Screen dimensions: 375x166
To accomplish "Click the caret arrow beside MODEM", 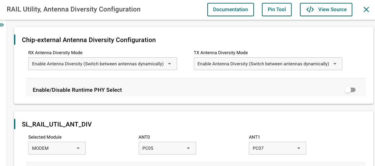I will point(78,148).
